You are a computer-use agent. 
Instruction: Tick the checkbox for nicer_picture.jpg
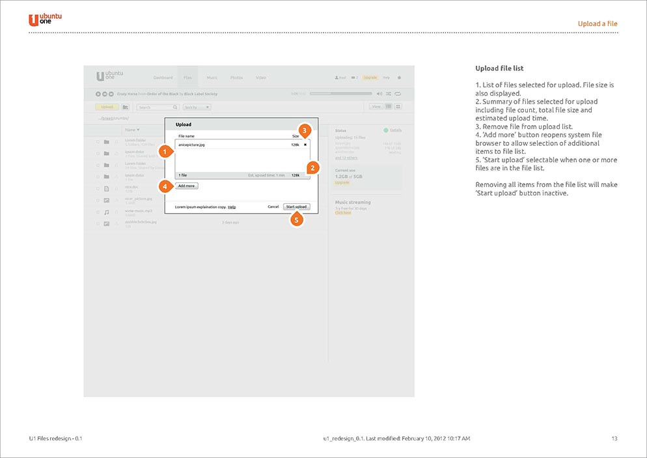98,200
